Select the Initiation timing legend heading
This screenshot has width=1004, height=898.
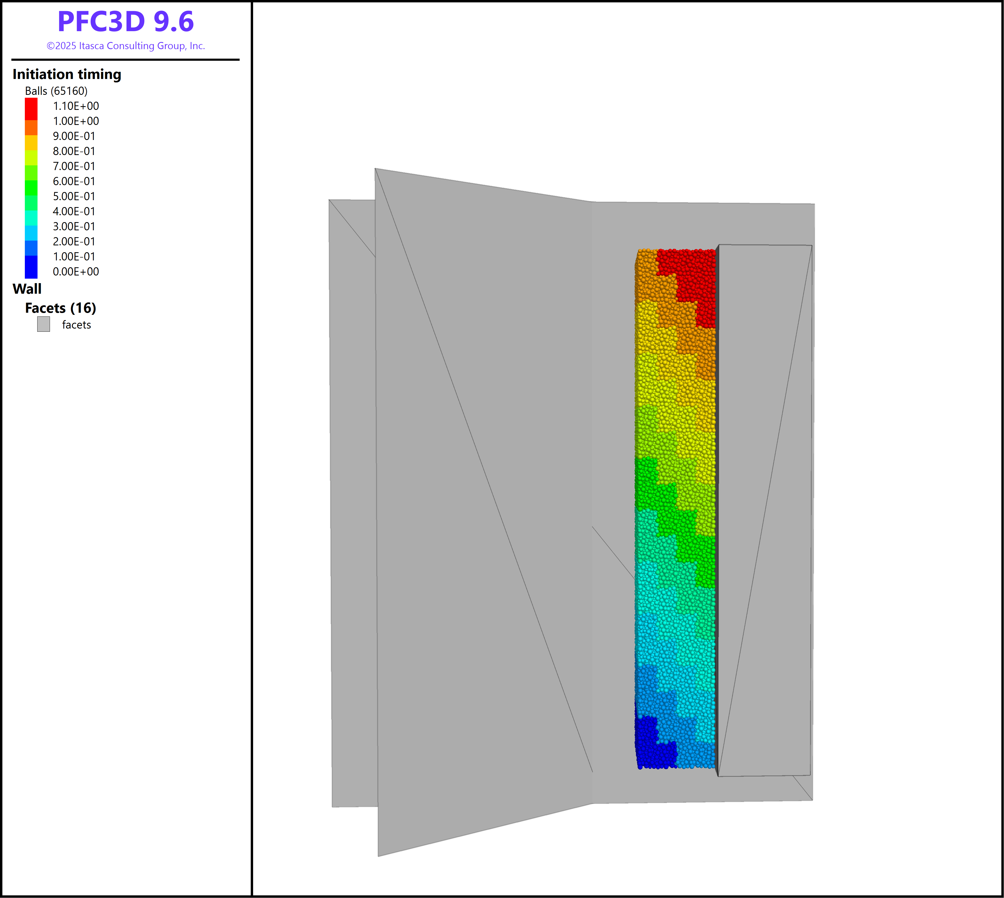pyautogui.click(x=67, y=74)
